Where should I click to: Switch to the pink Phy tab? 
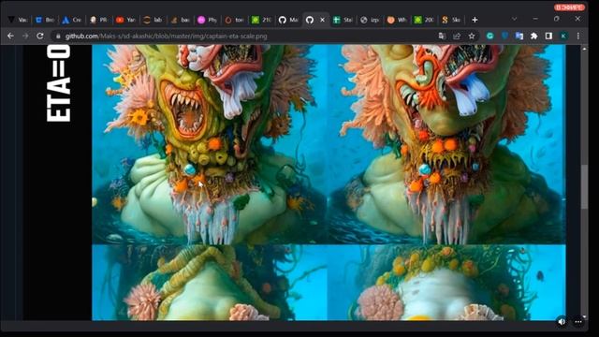[207, 20]
